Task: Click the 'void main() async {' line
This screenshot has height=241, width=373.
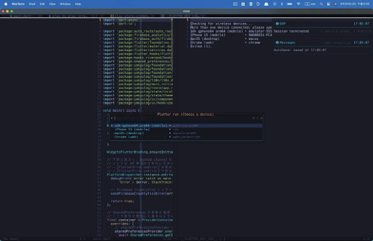Action: coord(121,111)
